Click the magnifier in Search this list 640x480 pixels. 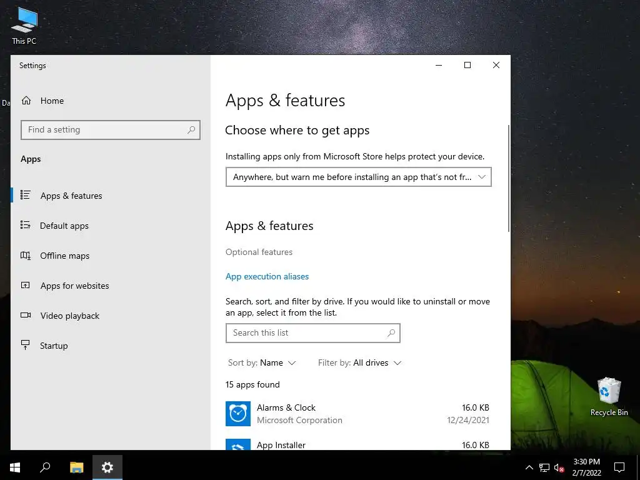click(x=391, y=332)
